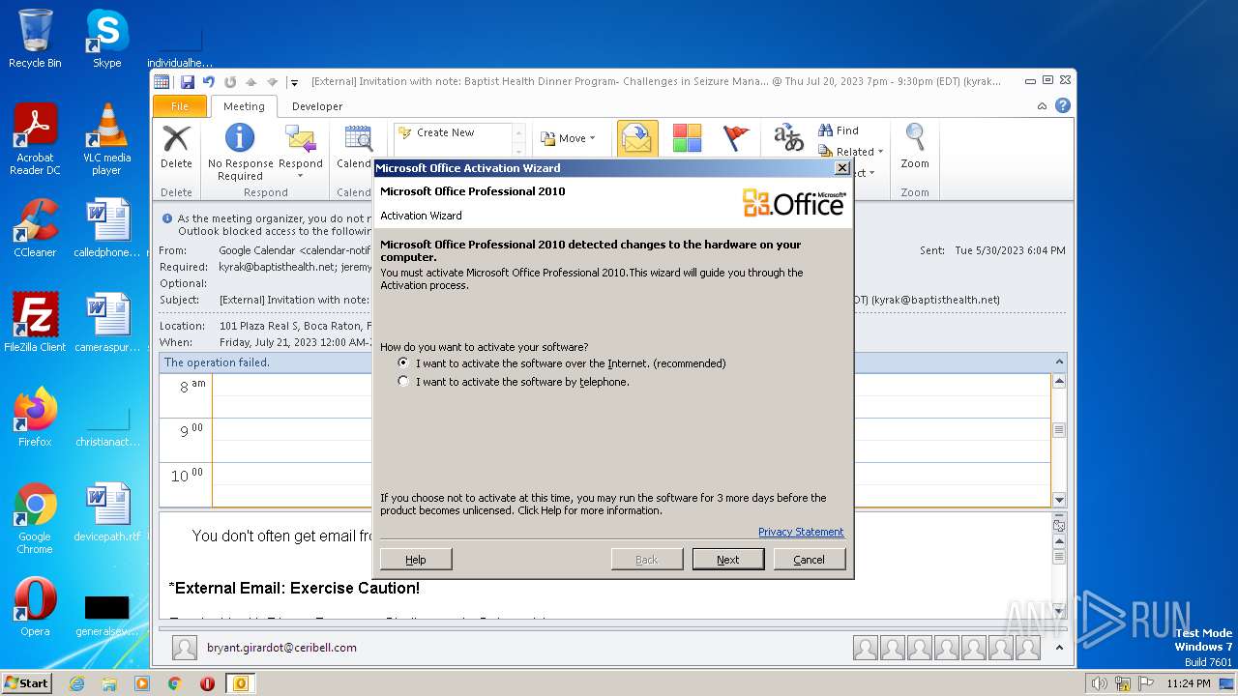Click the Help button in Activation Wizard
Screen dimensions: 1238x696
416,560
